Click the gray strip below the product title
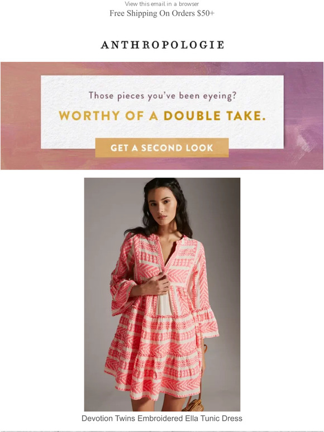The height and width of the screenshot is (432, 324). [162, 430]
